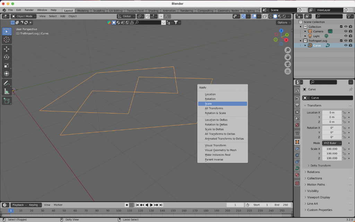Select the Rotate tool in the toolbar
The width and height of the screenshot is (355, 222).
click(x=7, y=57)
